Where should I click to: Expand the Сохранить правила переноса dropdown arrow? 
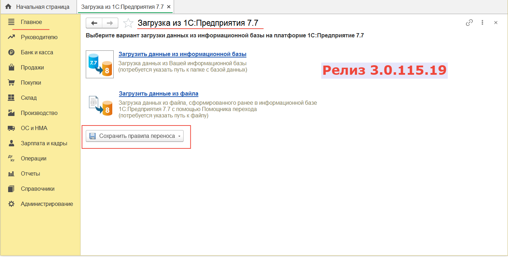(x=179, y=136)
